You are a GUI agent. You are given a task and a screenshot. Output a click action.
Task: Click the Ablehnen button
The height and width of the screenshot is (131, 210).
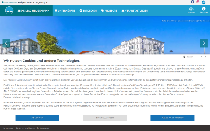click(37, 118)
